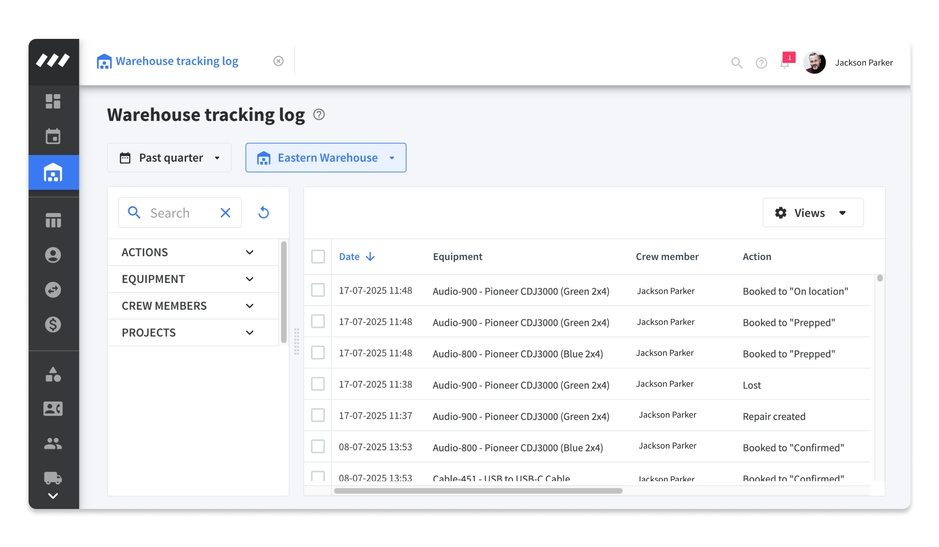
Task: Click calendar icon in Past quarter button
Action: (125, 158)
